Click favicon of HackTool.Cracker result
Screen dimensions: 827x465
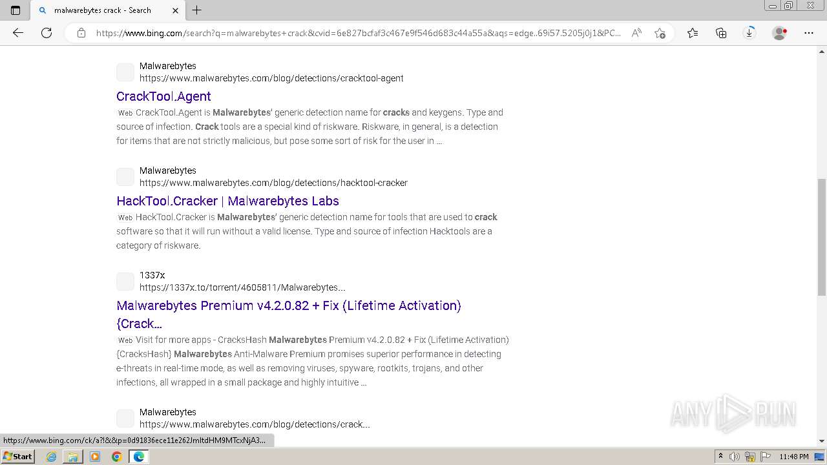coord(125,177)
